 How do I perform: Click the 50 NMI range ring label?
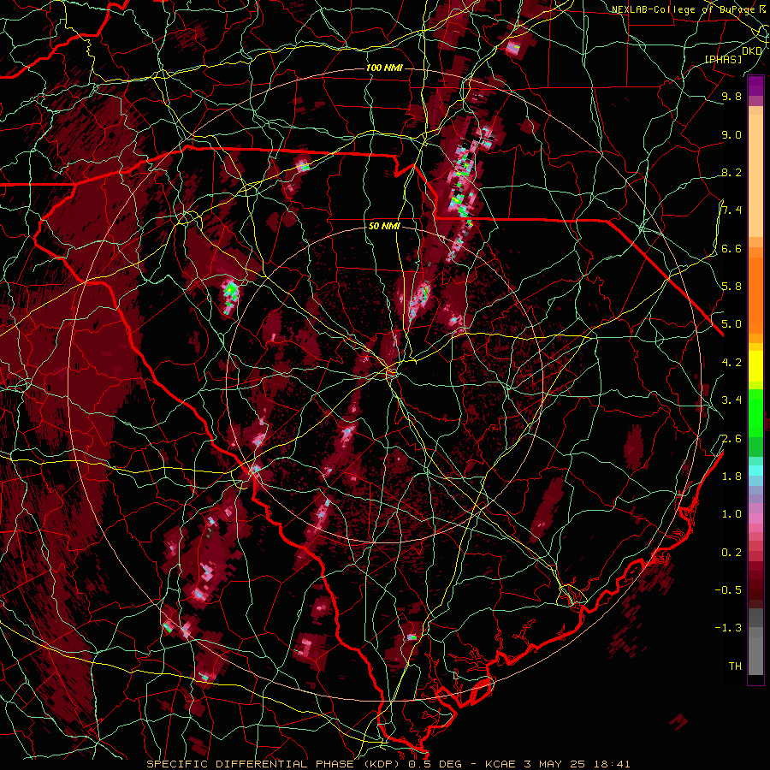pyautogui.click(x=384, y=227)
